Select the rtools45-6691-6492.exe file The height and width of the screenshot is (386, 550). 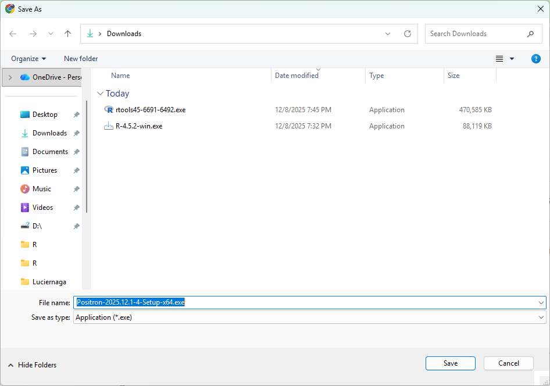coord(150,110)
